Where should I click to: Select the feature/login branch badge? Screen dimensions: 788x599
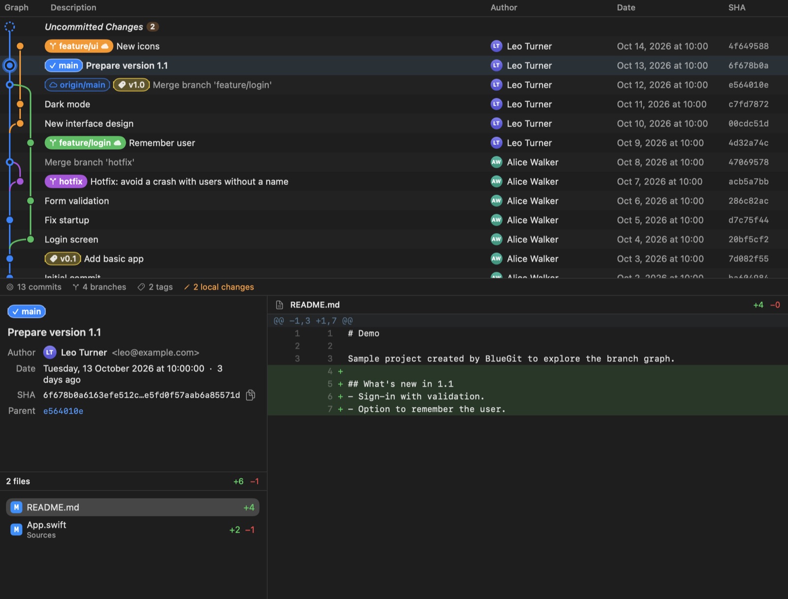click(x=85, y=143)
